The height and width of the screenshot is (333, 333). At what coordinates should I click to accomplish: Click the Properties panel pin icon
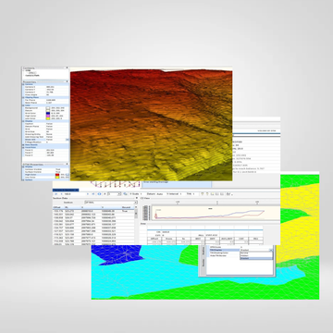pyautogui.click(x=67, y=81)
